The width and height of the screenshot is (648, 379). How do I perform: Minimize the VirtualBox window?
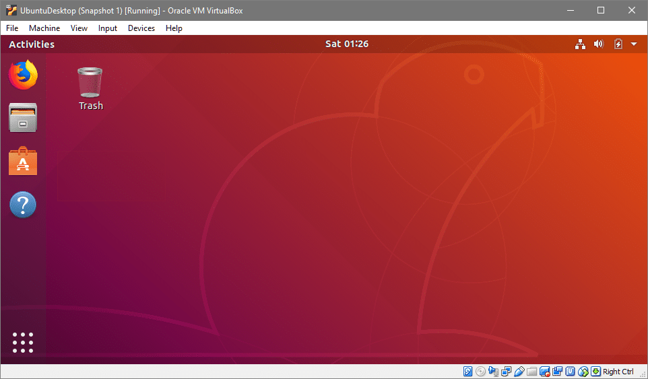[x=571, y=10]
